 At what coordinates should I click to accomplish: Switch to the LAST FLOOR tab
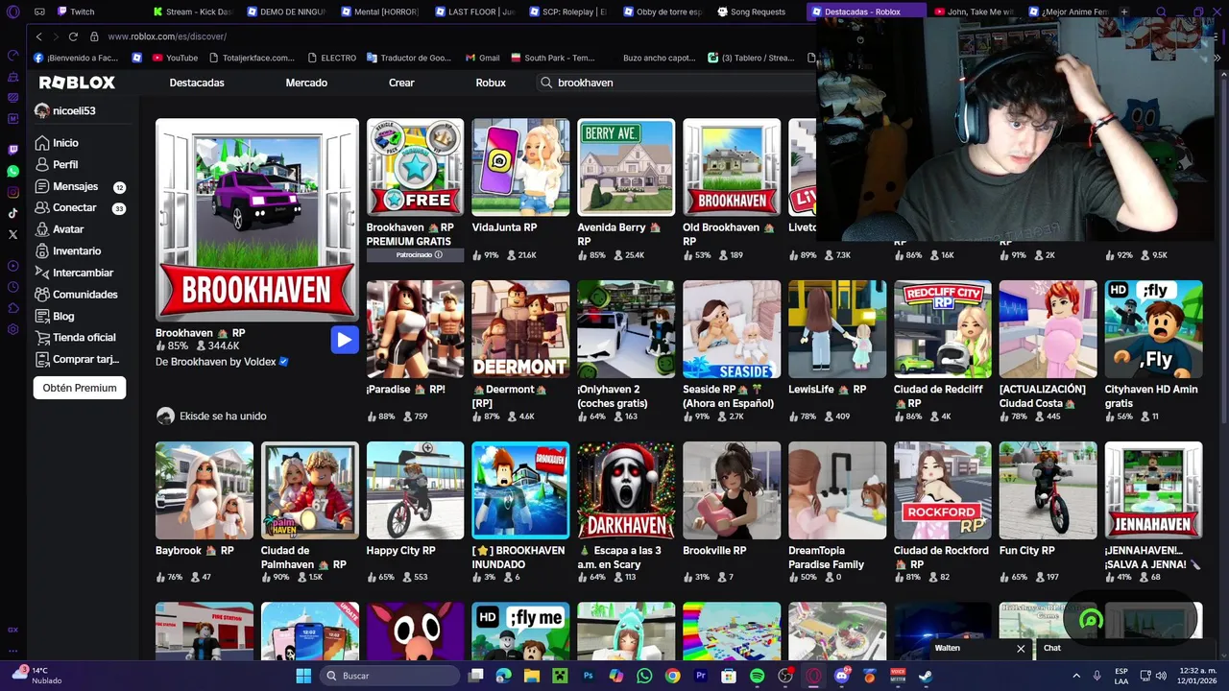[x=475, y=12]
